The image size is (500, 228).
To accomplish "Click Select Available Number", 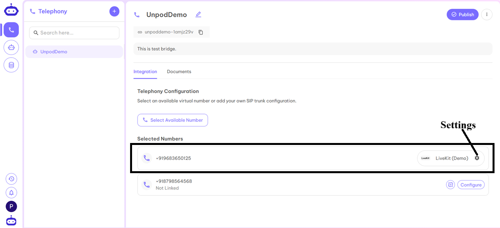I will (x=172, y=120).
